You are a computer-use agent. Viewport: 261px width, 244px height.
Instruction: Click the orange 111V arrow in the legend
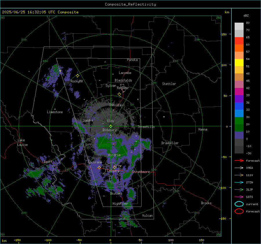tap(239, 175)
